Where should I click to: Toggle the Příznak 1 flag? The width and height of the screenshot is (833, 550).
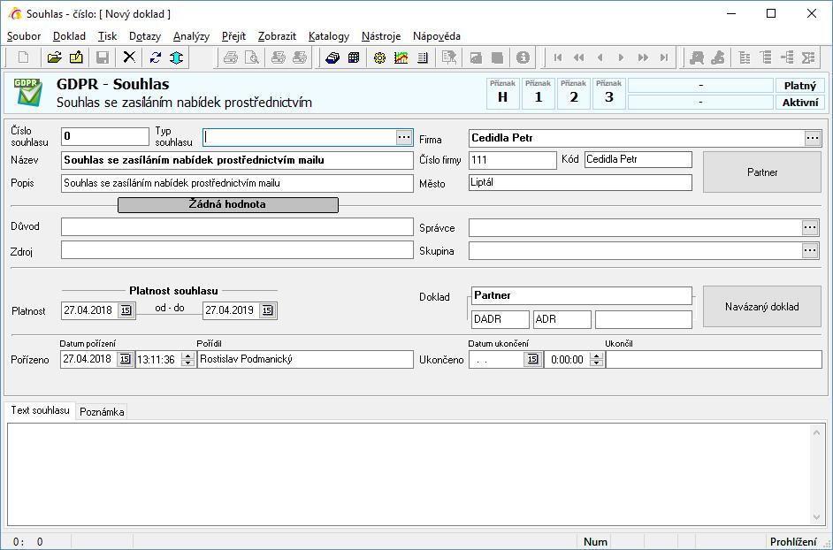point(539,94)
